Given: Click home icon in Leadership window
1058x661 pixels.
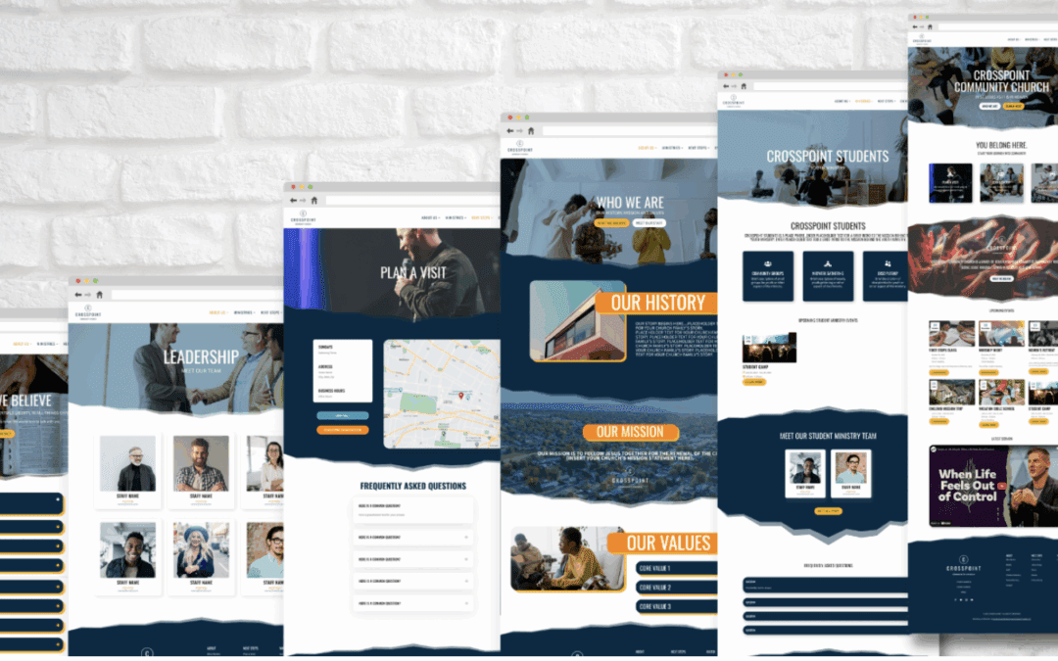Looking at the screenshot, I should click(x=99, y=295).
